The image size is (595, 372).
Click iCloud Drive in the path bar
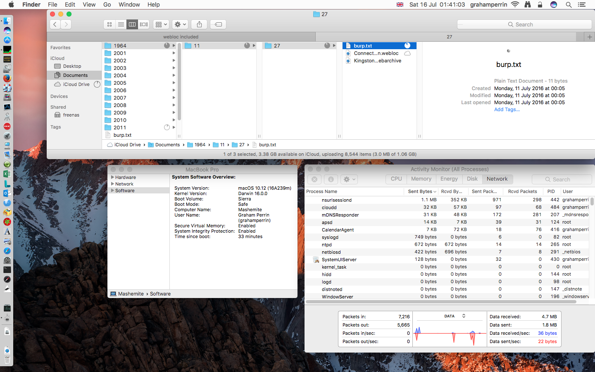click(124, 145)
